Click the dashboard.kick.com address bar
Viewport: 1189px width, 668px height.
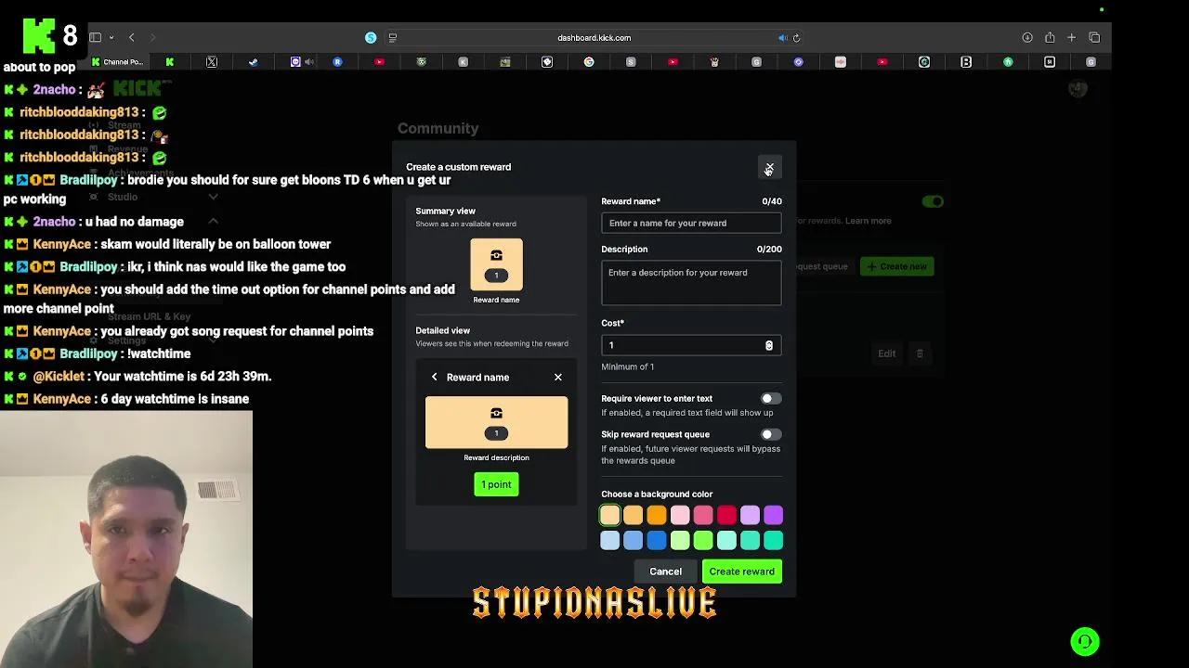594,38
